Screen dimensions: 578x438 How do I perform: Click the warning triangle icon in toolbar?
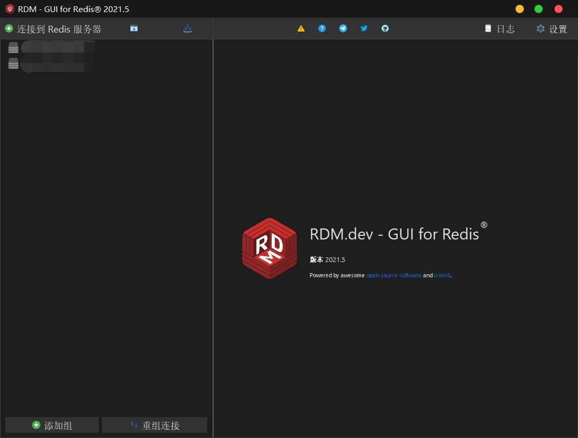pos(301,29)
